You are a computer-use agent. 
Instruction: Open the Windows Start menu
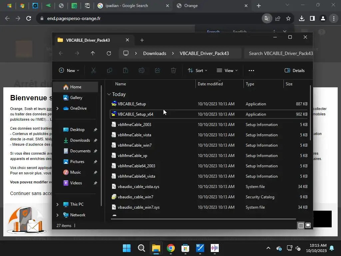(x=127, y=248)
